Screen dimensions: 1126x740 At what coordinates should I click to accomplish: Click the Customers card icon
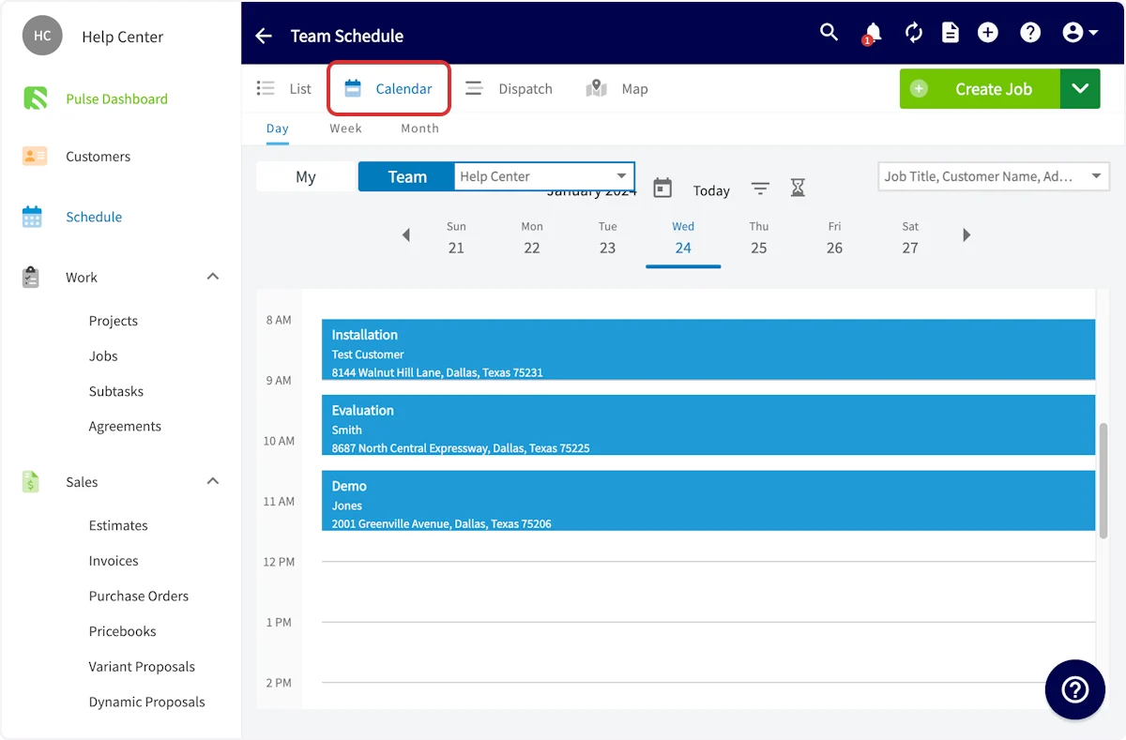coord(35,157)
